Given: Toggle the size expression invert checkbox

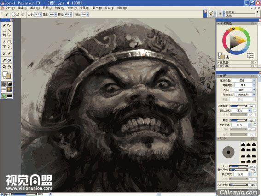Looking at the screenshot, I should (x=255, y=174).
